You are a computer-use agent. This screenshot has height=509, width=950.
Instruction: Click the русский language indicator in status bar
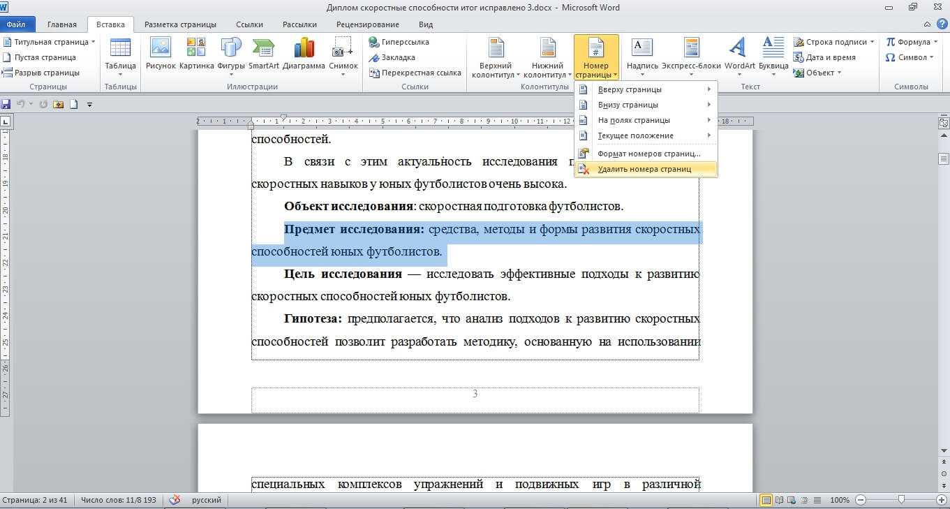tap(207, 500)
